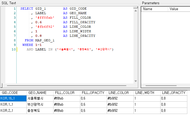
Task: Click the Value column header in Parameters
Action: click(179, 9)
